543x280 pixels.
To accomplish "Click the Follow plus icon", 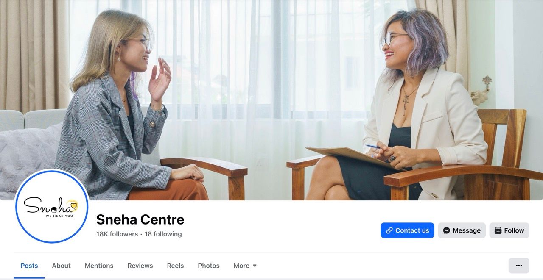I will pos(498,230).
